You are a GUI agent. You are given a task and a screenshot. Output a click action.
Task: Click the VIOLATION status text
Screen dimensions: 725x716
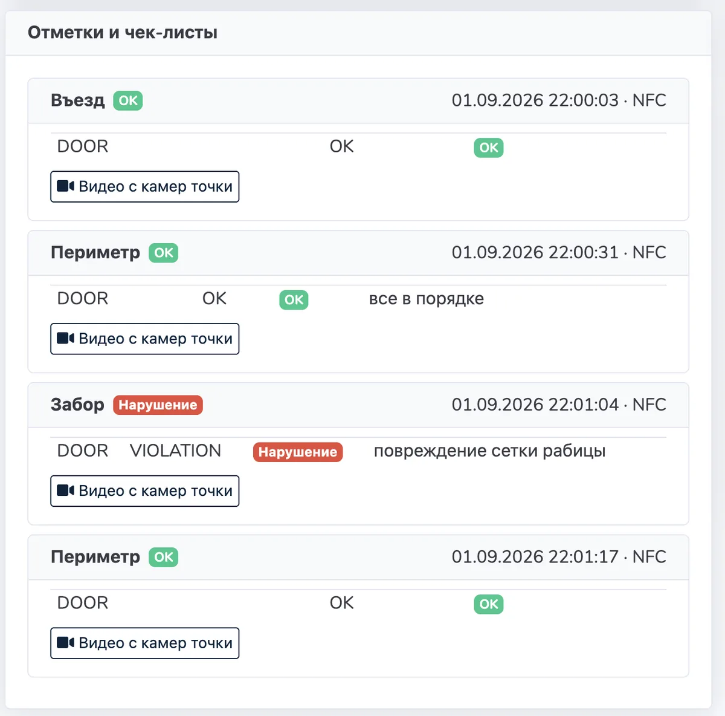[176, 451]
